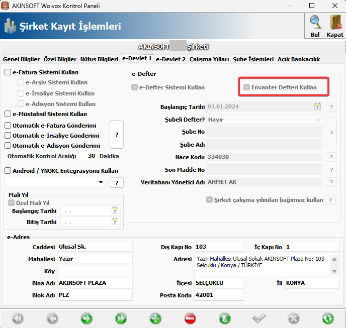The image size is (346, 328).
Task: Add a new record with green plus icon
Action: pyautogui.click(x=155, y=318)
